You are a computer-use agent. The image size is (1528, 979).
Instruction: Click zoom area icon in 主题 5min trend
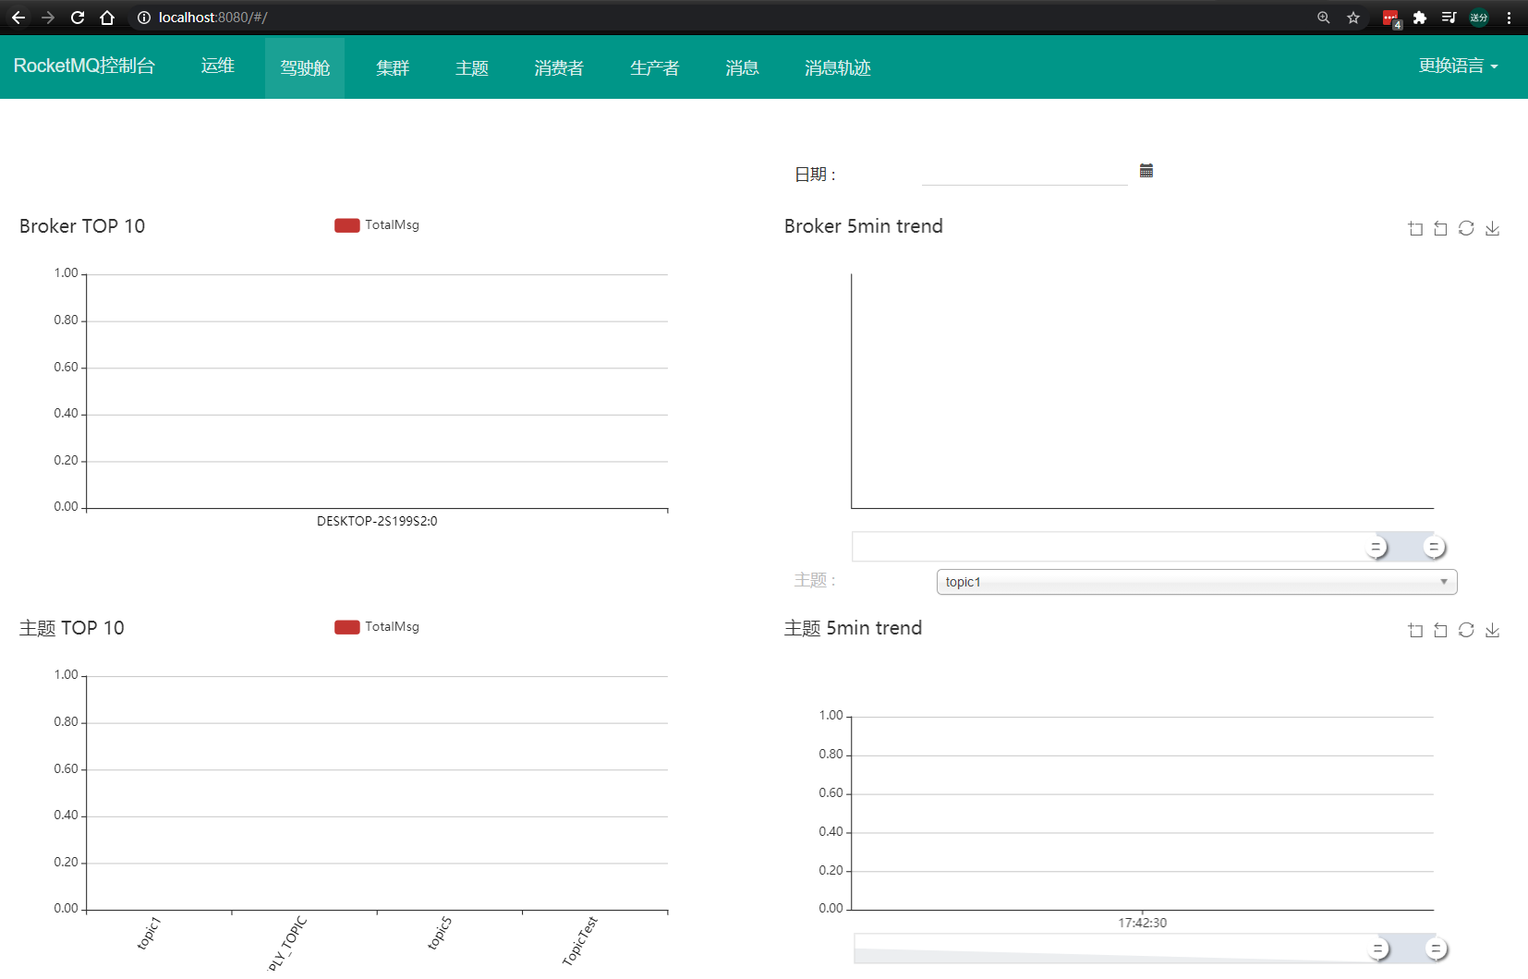[x=1415, y=630]
